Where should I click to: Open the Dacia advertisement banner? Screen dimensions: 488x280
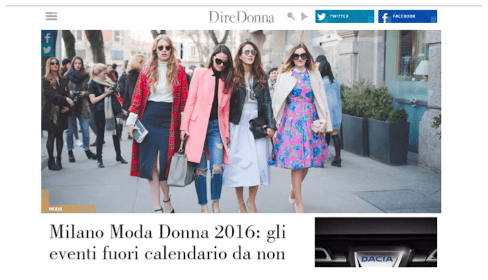click(x=376, y=242)
